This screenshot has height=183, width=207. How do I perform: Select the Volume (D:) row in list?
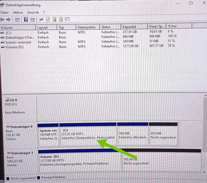(88, 47)
